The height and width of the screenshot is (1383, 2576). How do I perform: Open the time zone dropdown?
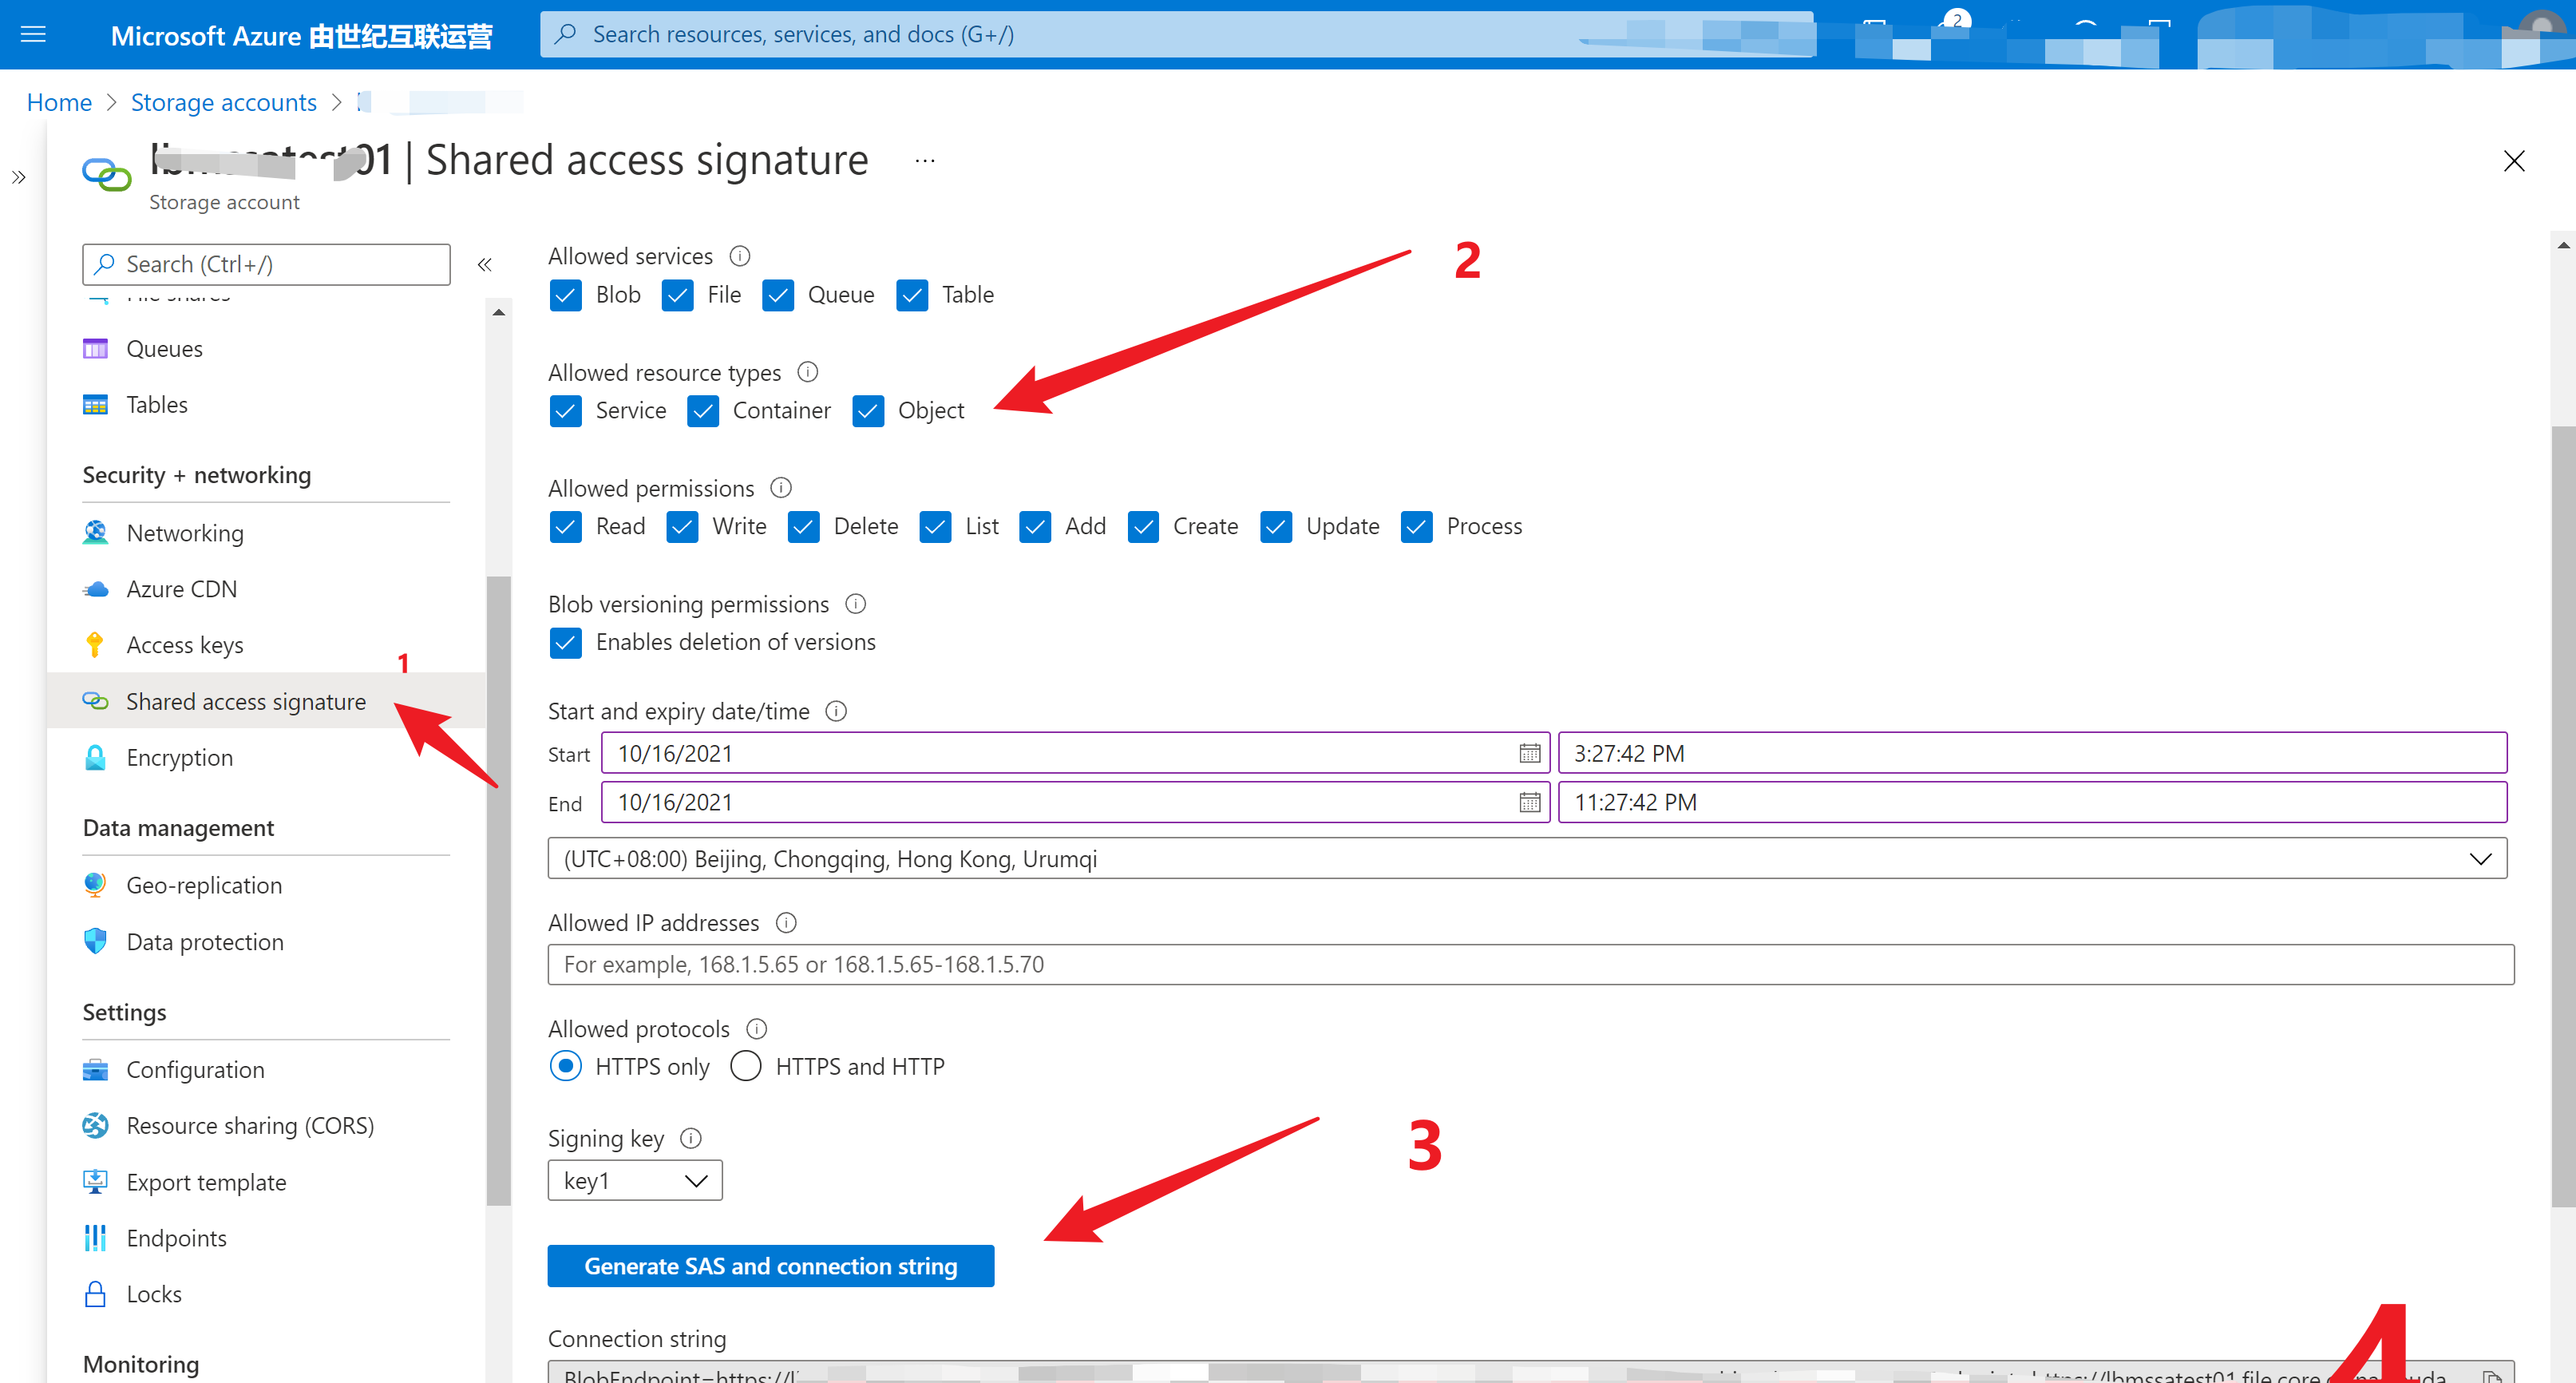(x=1526, y=859)
